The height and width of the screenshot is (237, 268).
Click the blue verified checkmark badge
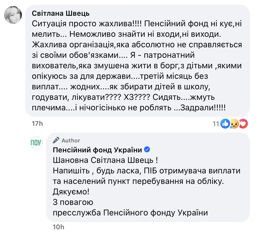(148, 150)
